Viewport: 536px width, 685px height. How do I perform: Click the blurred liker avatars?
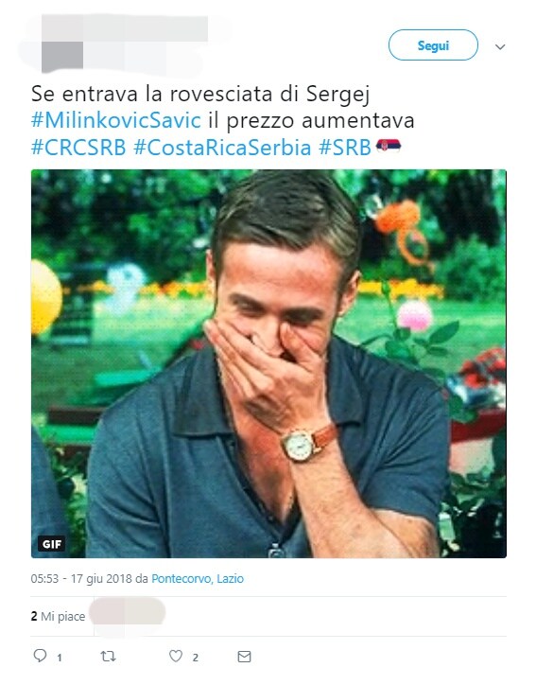[x=128, y=613]
